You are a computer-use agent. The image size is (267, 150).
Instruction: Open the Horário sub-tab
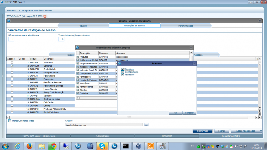pos(70,55)
